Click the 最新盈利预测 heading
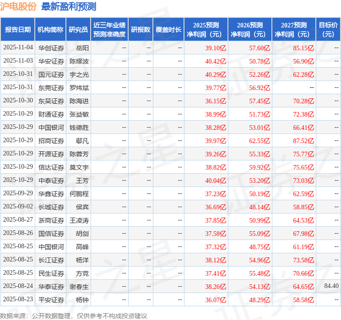341x320 pixels. point(69,7)
